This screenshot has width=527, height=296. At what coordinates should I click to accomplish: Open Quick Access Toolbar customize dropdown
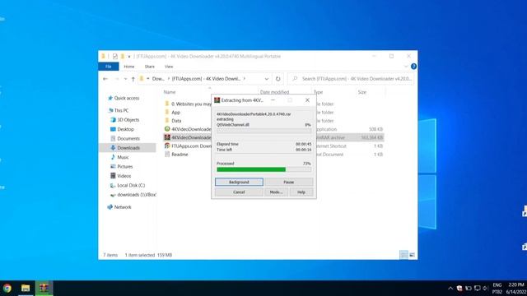click(129, 57)
